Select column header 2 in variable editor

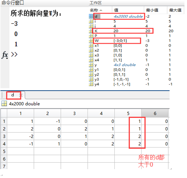click(48, 113)
